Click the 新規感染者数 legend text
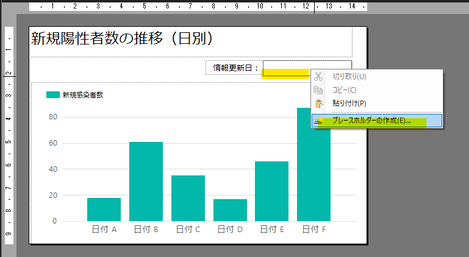 (x=83, y=94)
